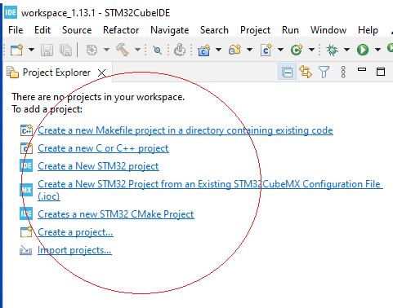Click the New wizard toolbar icon

tap(16, 50)
